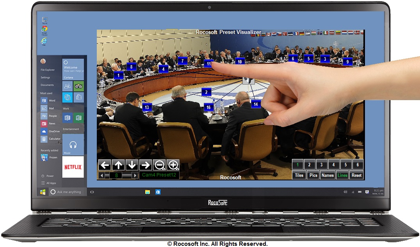The width and height of the screenshot is (420, 247).
Task: Open the TripAdvisor owl tile
Action: pos(78,86)
